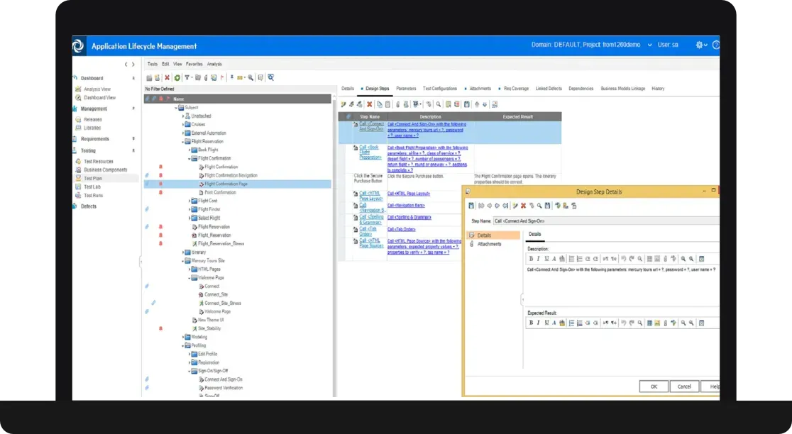Switch to the History tab
Screen dimensions: 792x434
[x=658, y=89]
